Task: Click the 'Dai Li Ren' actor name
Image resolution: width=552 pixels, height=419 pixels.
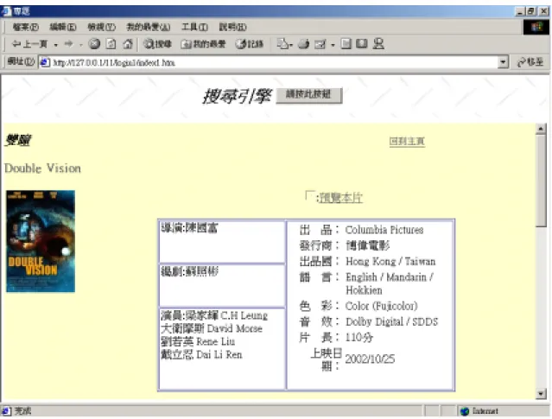Action: (219, 354)
